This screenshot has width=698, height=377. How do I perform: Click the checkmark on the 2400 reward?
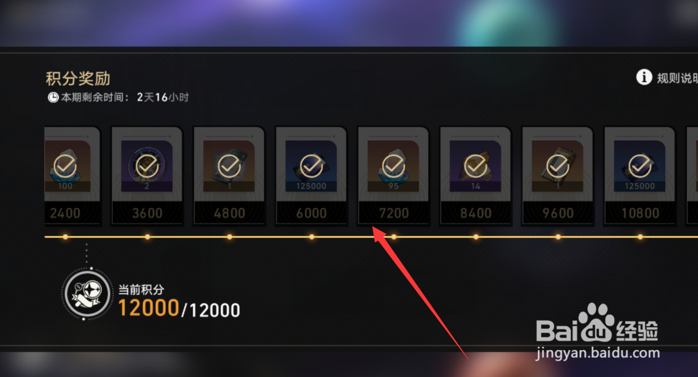click(x=65, y=166)
